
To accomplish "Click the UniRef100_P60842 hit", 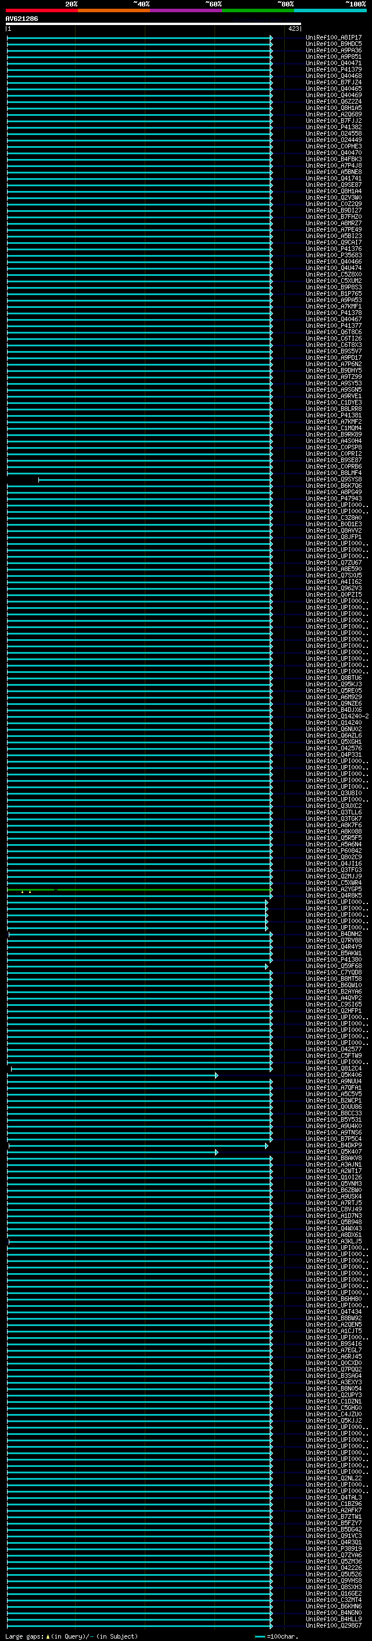I will [x=334, y=851].
